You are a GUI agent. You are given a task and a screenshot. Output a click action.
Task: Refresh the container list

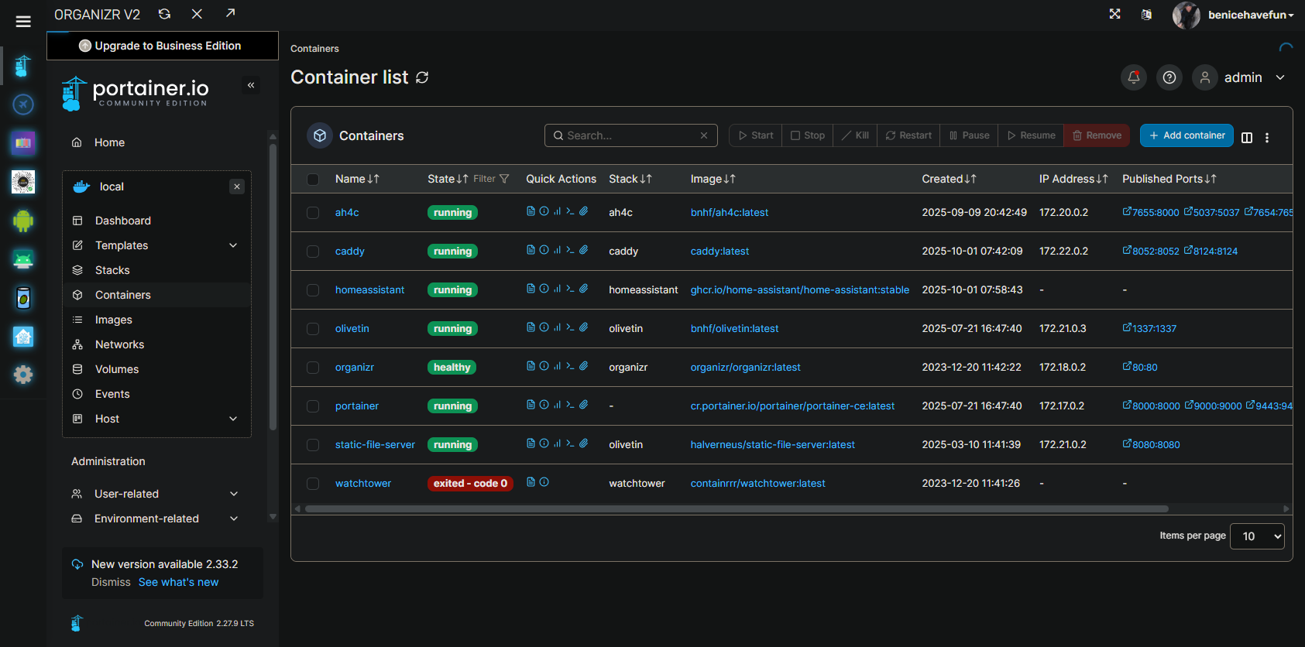point(422,77)
